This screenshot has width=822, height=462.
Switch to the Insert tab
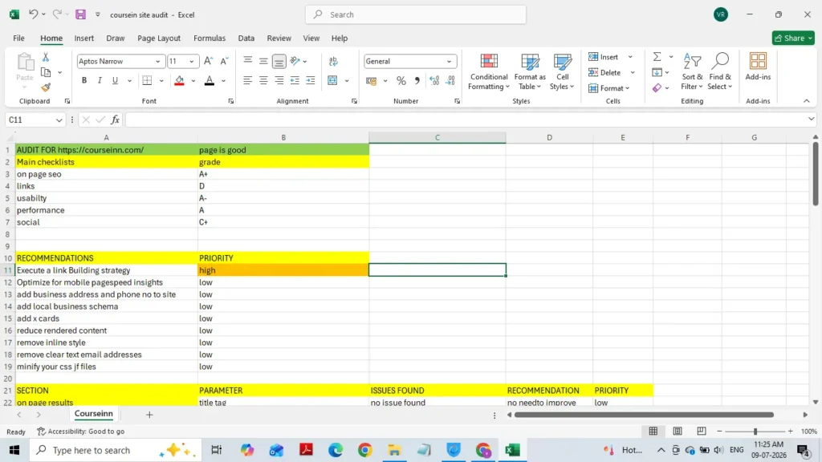tap(83, 38)
